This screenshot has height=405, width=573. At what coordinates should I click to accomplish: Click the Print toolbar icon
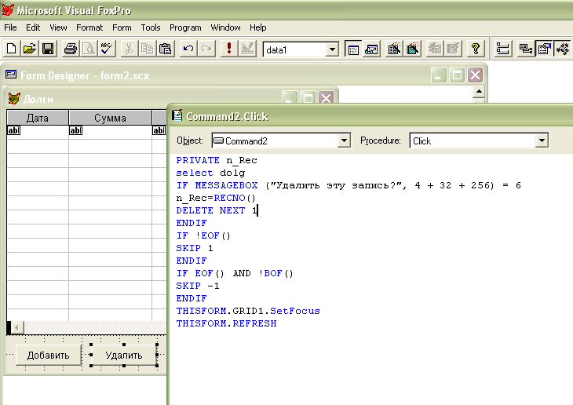click(70, 49)
